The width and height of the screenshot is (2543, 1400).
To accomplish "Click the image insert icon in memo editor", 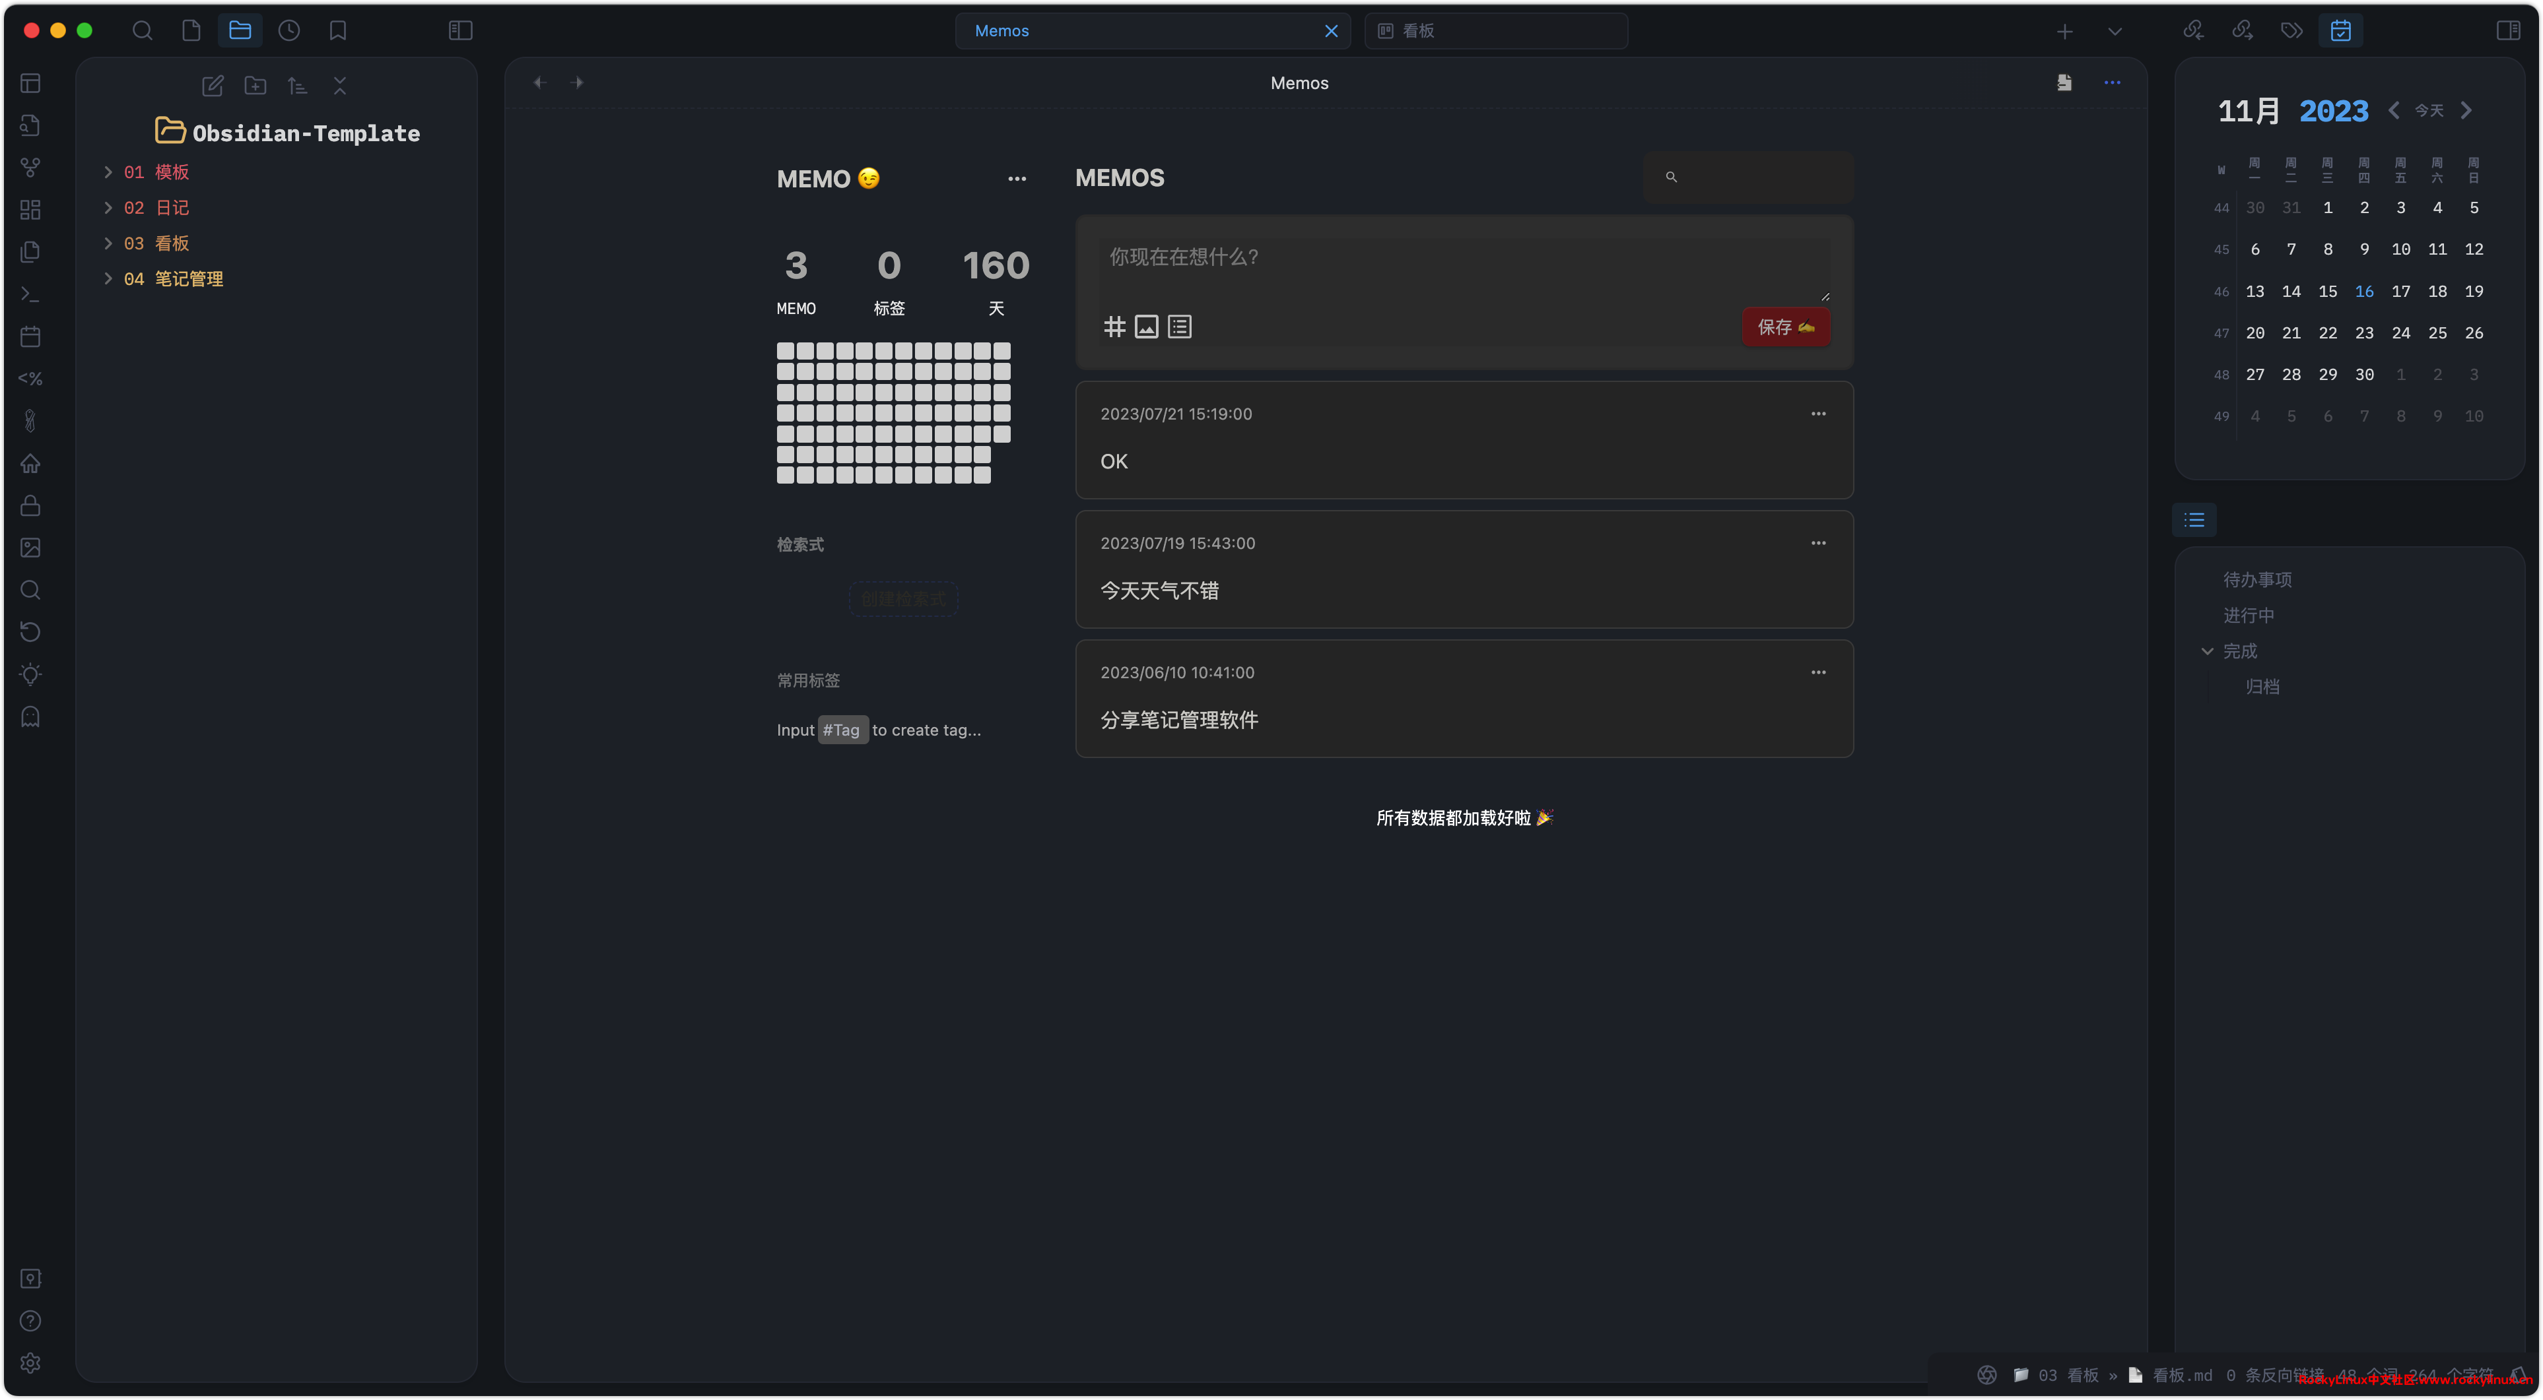I will (x=1146, y=327).
